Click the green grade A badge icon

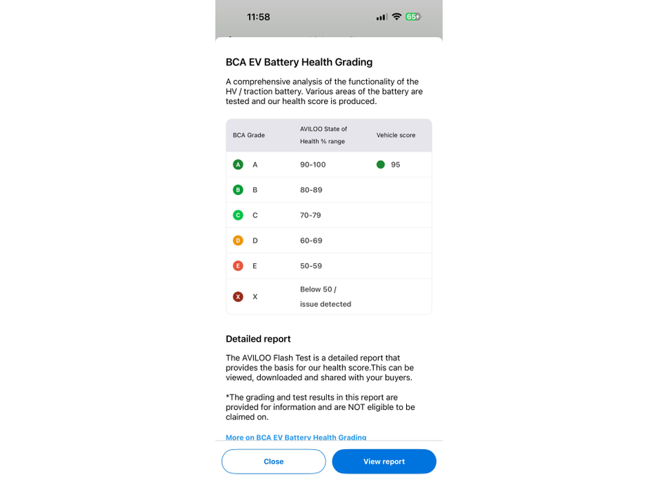[238, 165]
